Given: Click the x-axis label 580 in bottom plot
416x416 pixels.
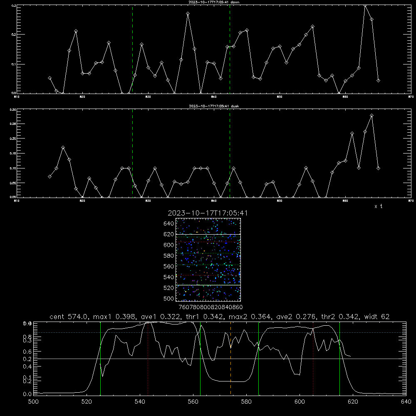Looking at the screenshot, I should (x=246, y=402).
